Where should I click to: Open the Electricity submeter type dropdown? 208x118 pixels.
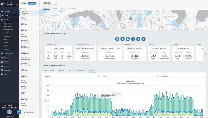72,76
